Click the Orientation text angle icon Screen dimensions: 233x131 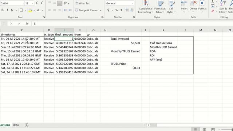pyautogui.click(x=65, y=3)
